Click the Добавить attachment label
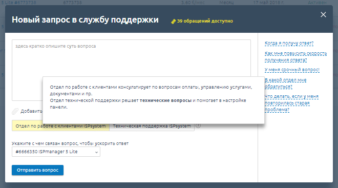Image resolution: width=338 pixels, height=188 pixels. pos(31,111)
